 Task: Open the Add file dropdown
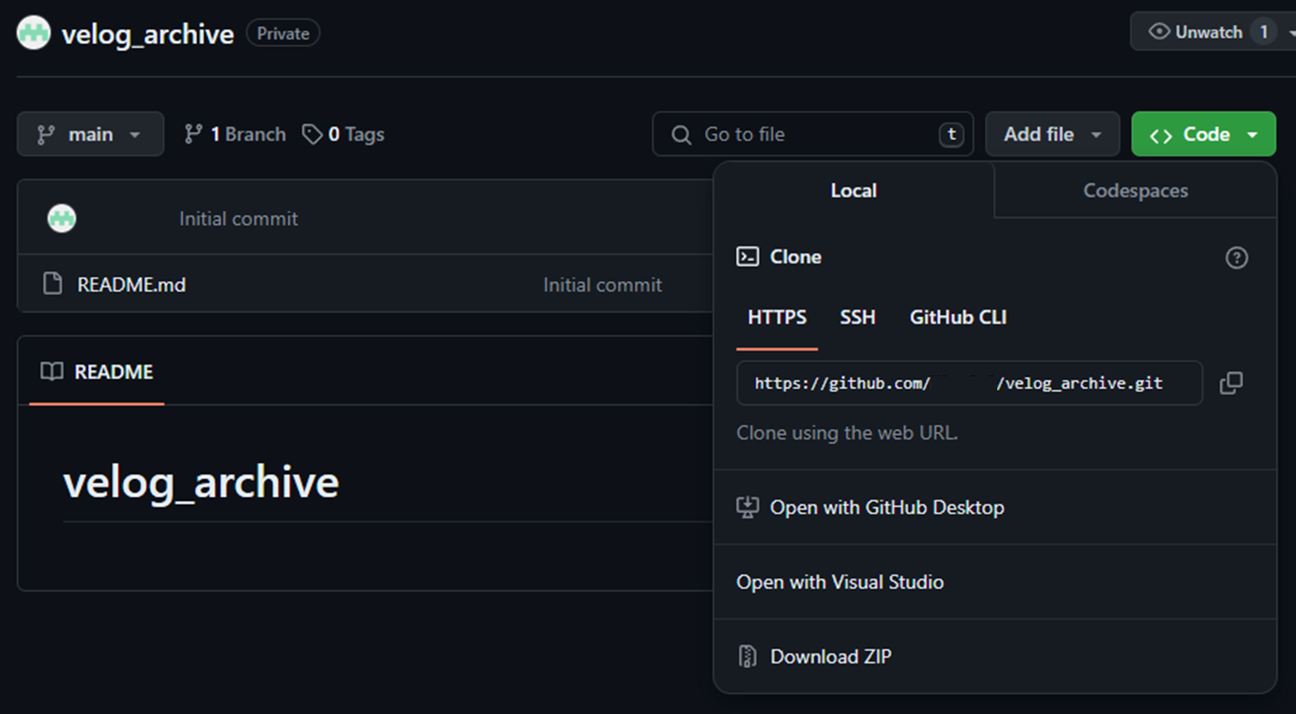[x=1052, y=134]
